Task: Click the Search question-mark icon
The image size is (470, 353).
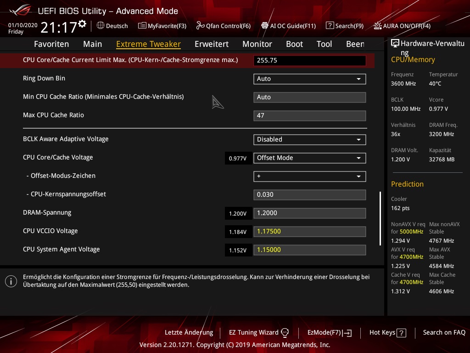Action: pos(330,26)
